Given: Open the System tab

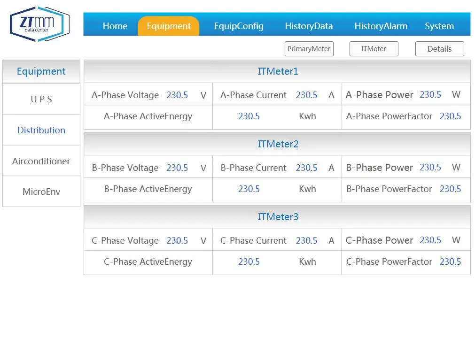Looking at the screenshot, I should pyautogui.click(x=439, y=26).
